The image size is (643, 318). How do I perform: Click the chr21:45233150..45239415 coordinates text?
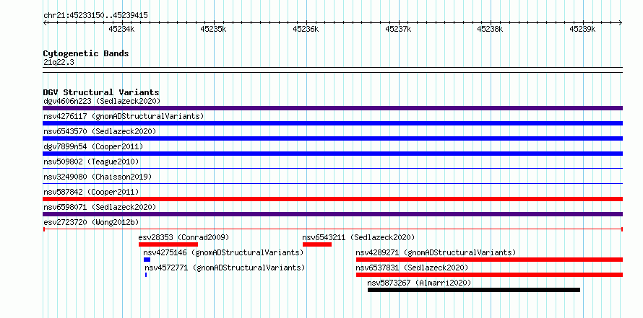95,16
